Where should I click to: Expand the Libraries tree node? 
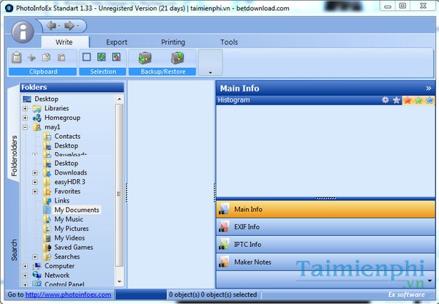coord(25,108)
